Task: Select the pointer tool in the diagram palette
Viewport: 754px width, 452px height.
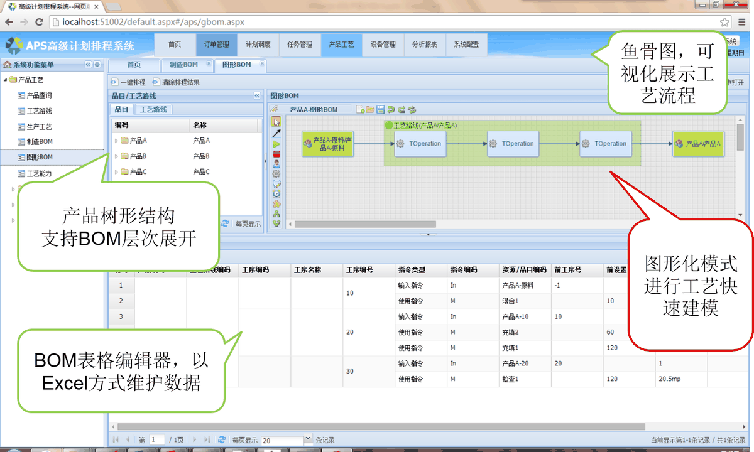Action: point(276,122)
